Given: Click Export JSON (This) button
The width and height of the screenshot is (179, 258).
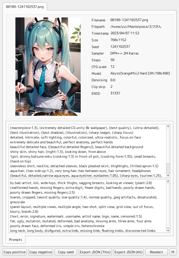Looking at the screenshot, I should click(x=95, y=252).
